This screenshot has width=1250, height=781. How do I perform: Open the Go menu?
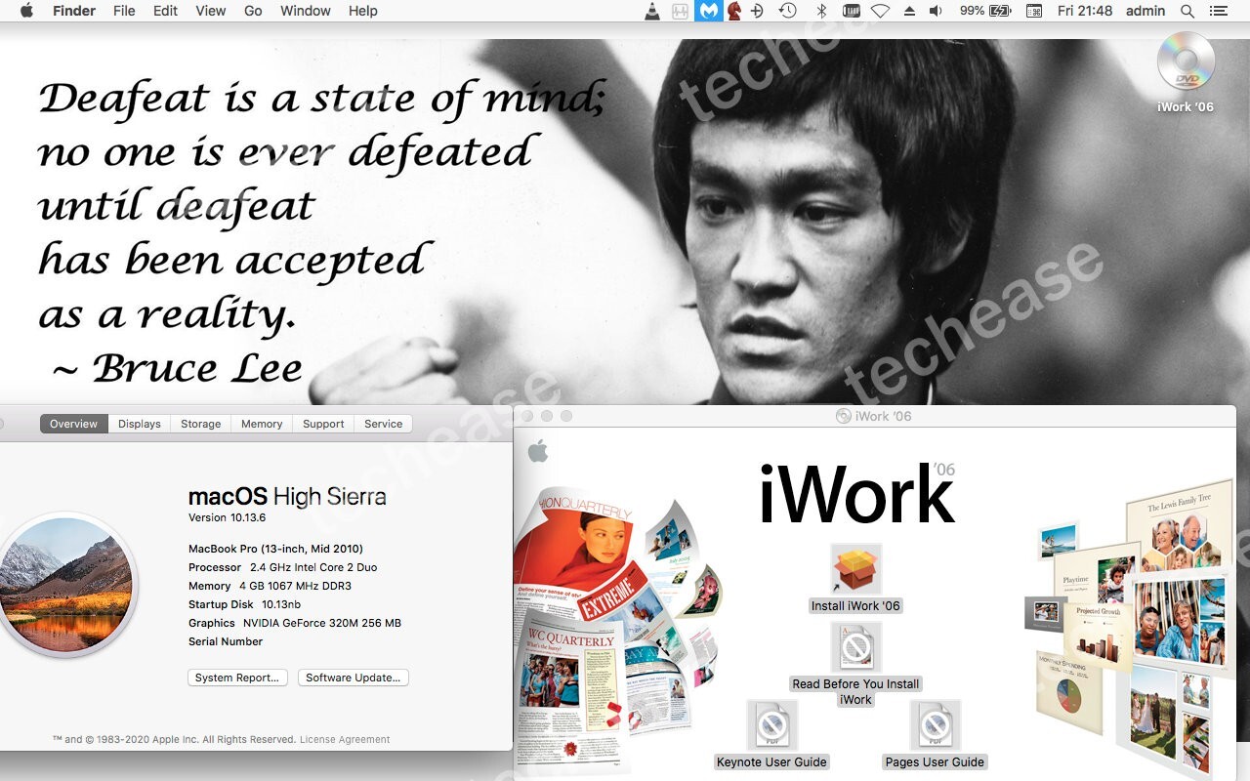click(x=253, y=11)
